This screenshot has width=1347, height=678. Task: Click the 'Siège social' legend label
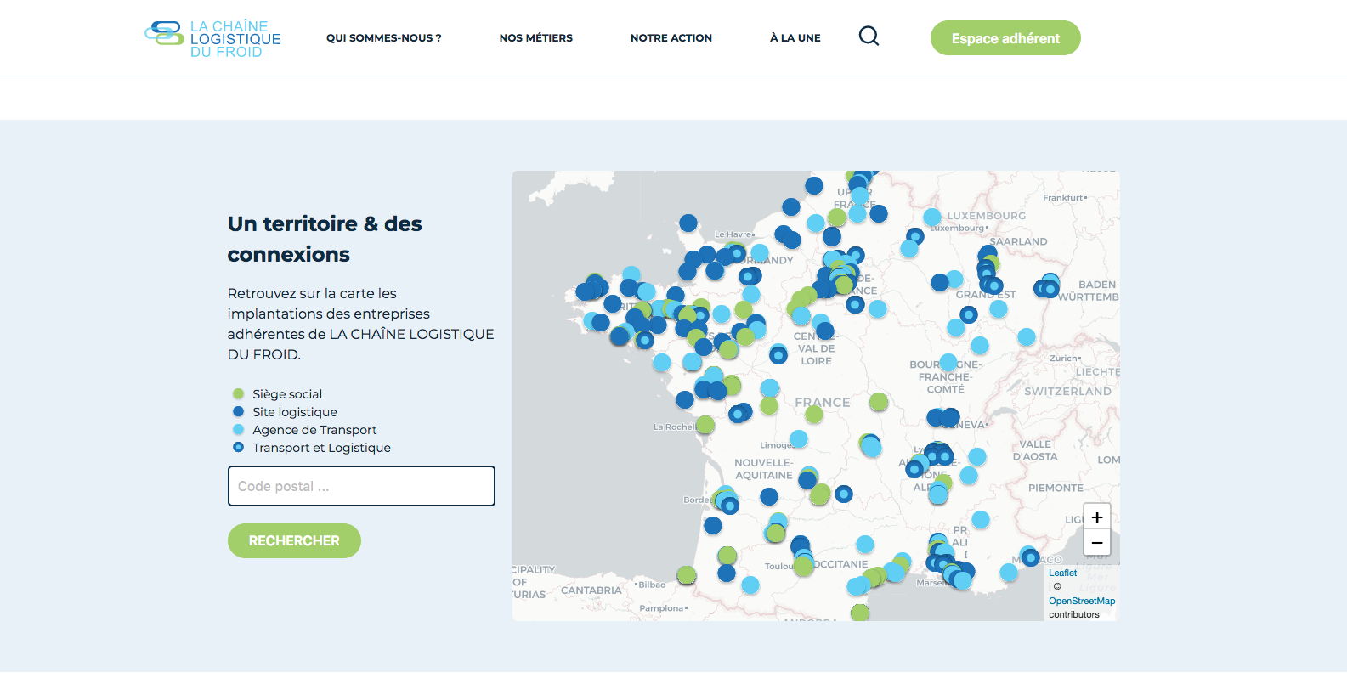coord(287,394)
